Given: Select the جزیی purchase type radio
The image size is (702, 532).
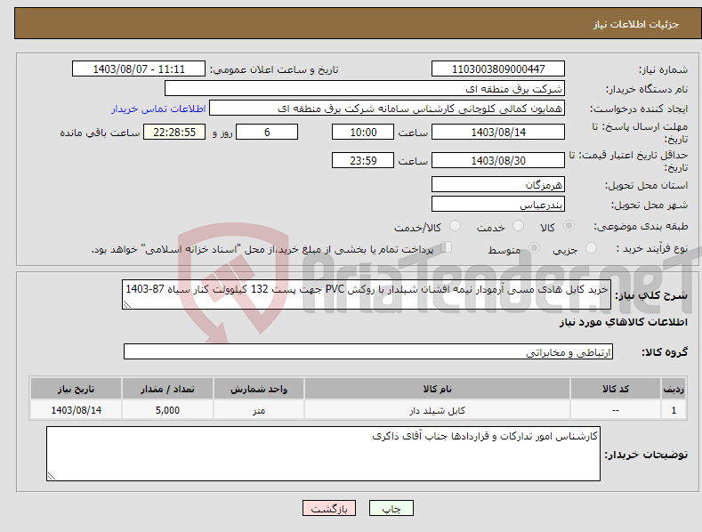Looking at the screenshot, I should coord(591,248).
